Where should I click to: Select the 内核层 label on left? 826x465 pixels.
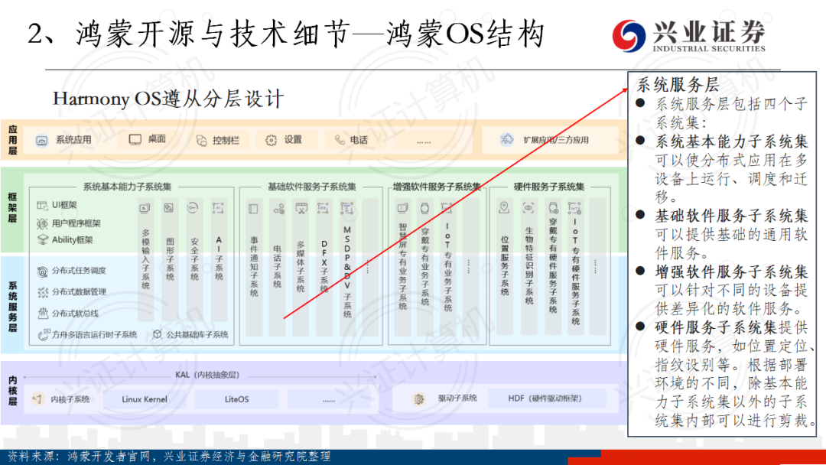coord(12,391)
